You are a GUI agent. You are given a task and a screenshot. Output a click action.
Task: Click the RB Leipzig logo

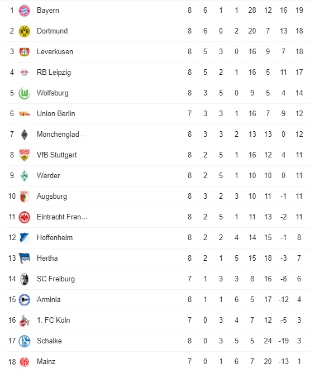(x=25, y=73)
